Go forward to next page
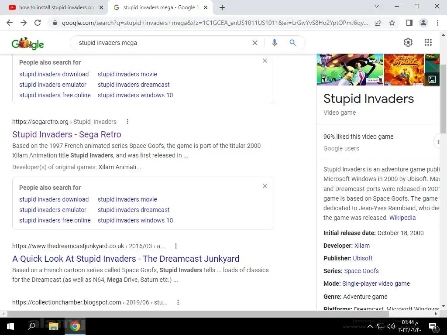This screenshot has height=335, width=447. (x=24, y=23)
